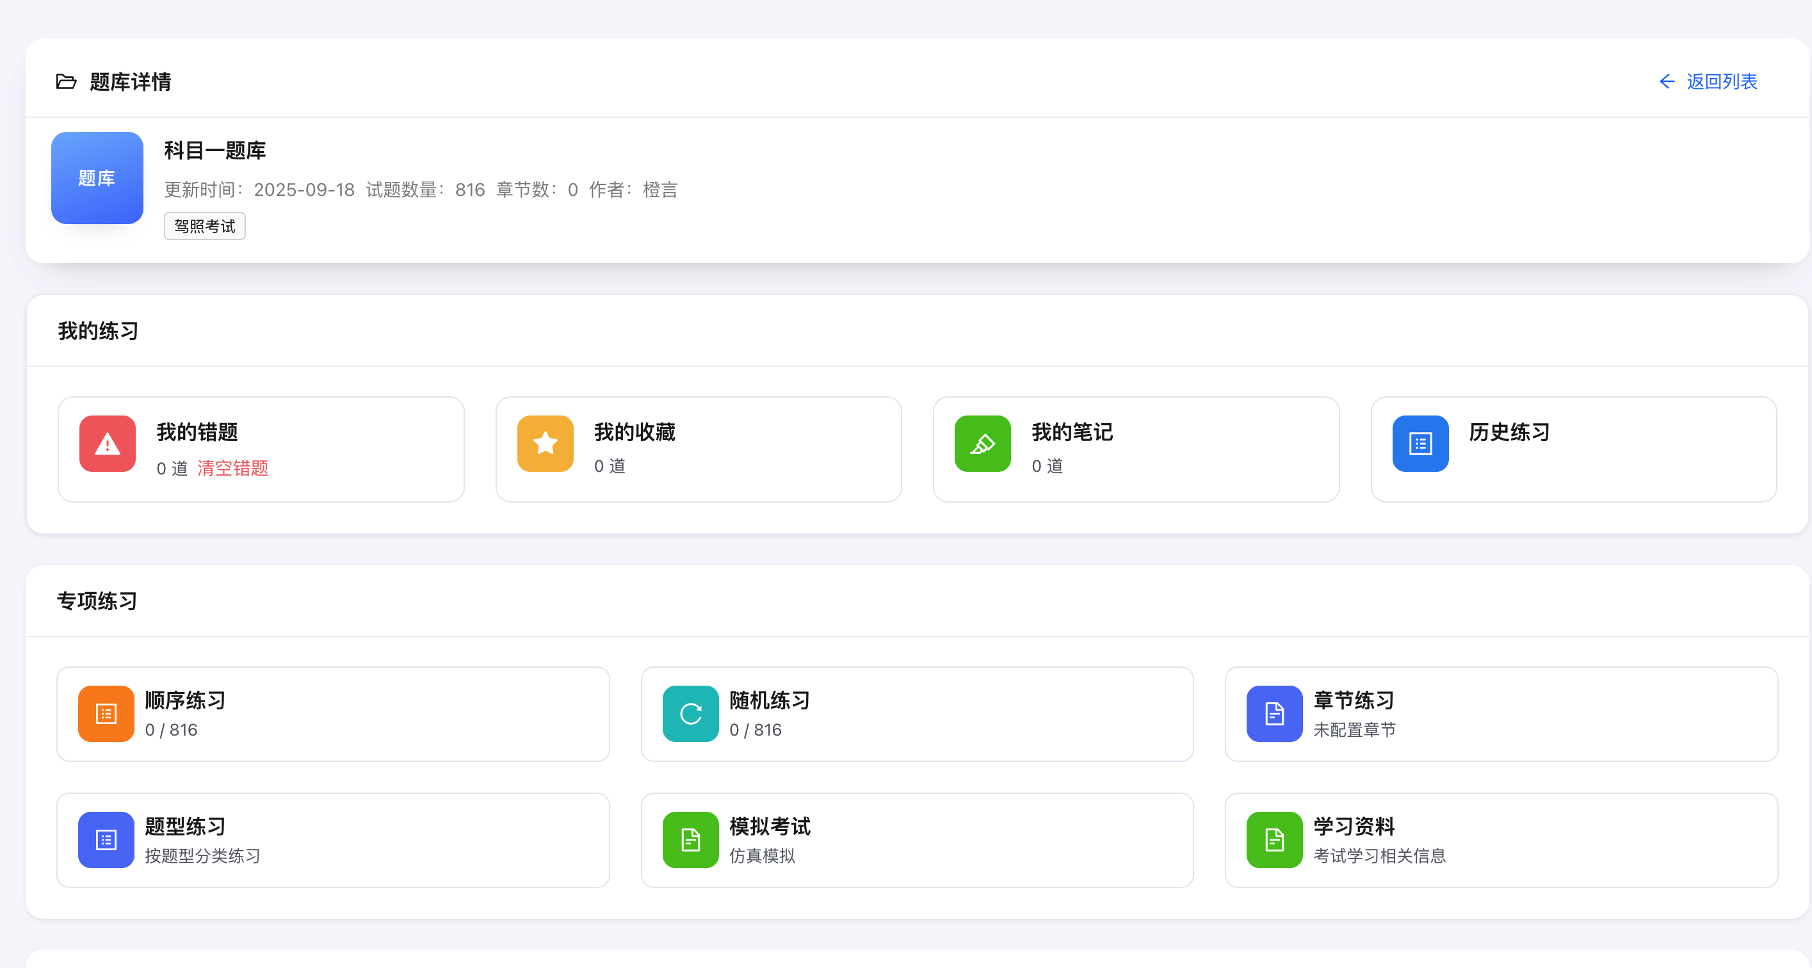Start 模拟考试 by its title
Viewport: 1812px width, 968px height.
click(770, 827)
